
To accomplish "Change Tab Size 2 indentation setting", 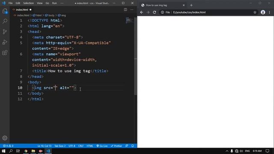I will [60, 146].
